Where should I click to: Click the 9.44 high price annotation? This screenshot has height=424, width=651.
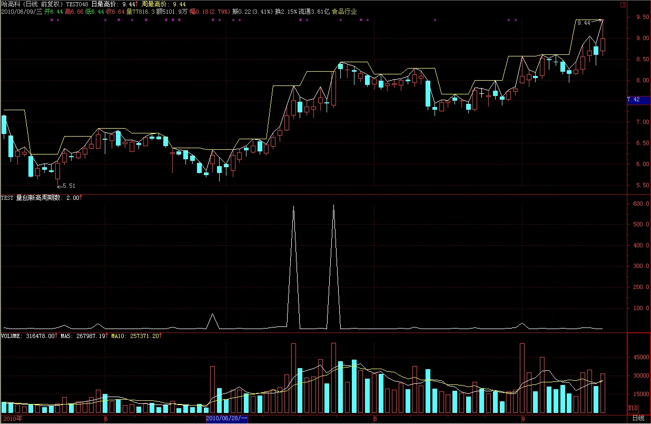(x=584, y=23)
